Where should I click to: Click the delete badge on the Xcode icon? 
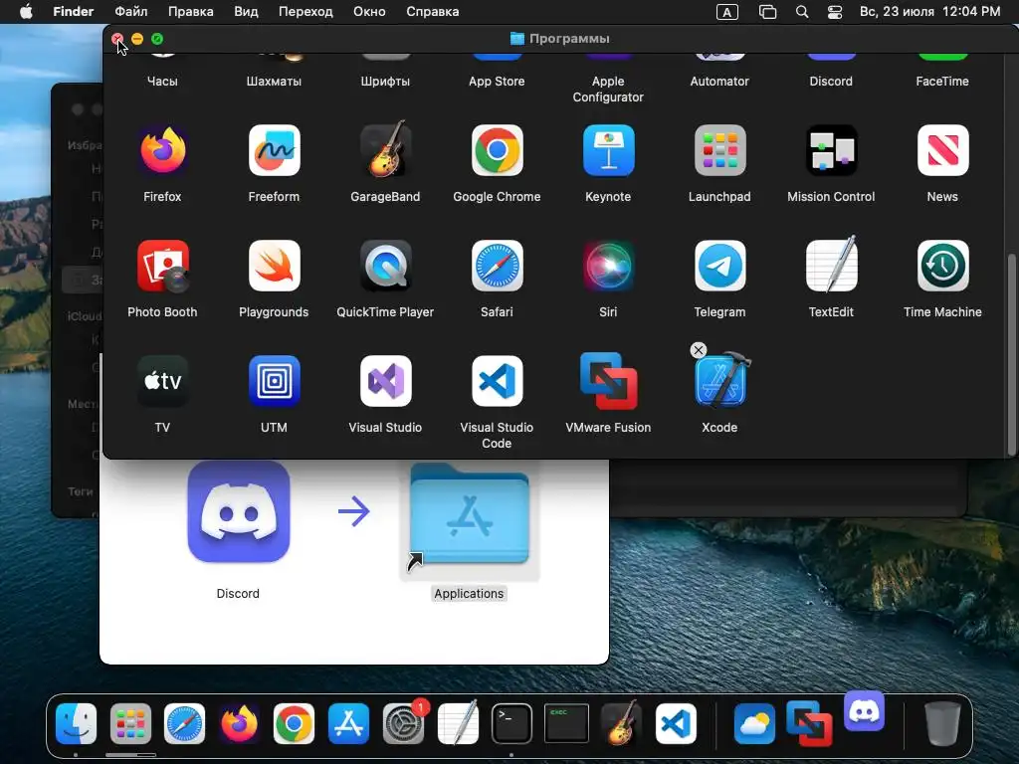(698, 350)
